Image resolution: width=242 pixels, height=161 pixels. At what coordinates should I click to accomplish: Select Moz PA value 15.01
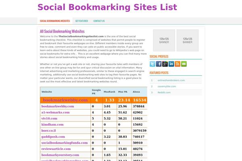[x=123, y=149]
